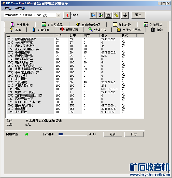Click the camera save screenshot icon
The height and width of the screenshot is (178, 172).
109,15
